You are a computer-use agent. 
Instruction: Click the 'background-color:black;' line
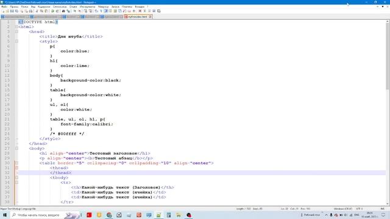pyautogui.click(x=91, y=80)
